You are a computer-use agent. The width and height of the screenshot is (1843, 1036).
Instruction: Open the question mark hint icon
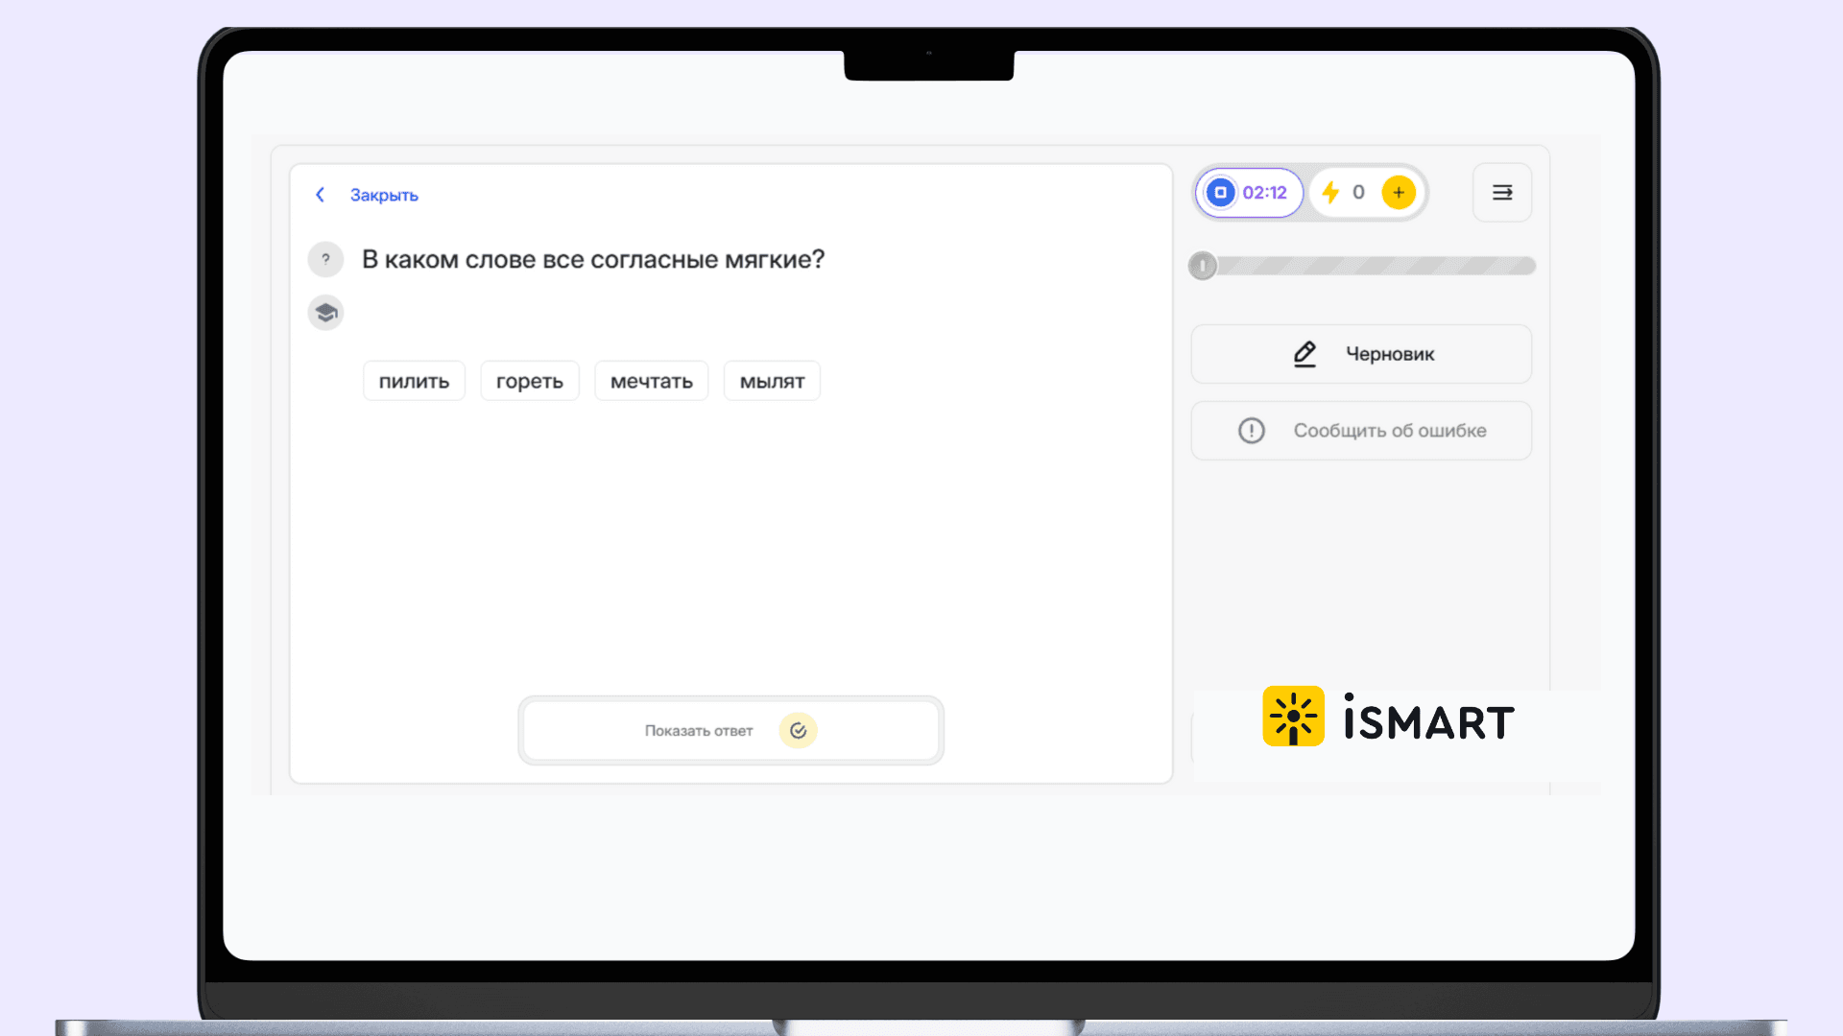(325, 259)
